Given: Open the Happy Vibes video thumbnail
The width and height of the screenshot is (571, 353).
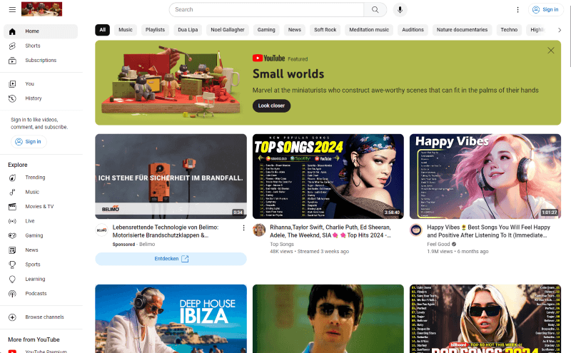Looking at the screenshot, I should pyautogui.click(x=485, y=177).
